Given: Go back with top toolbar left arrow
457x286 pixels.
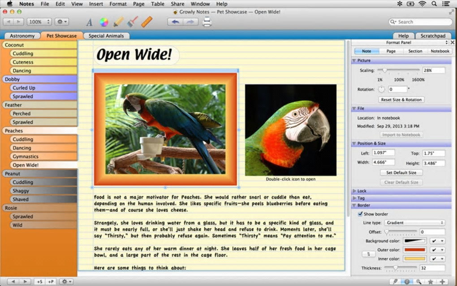Looking at the screenshot, I should 8,22.
